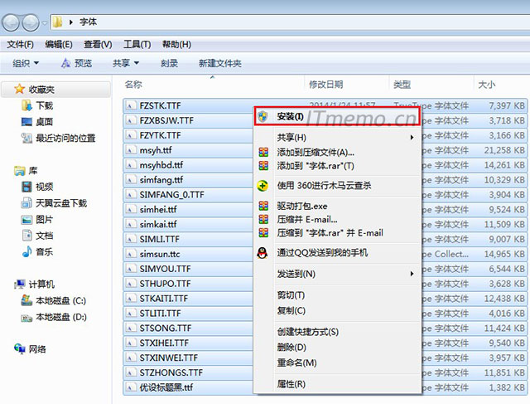Expand the 共享 toolbar dropdown
This screenshot has height=404, width=530.
pos(126,63)
